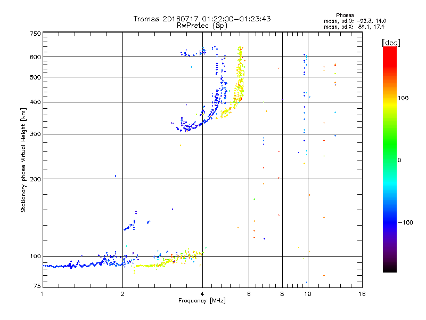This screenshot has width=426, height=320.
Task: Click the 'Phases' header text
Action: click(345, 15)
